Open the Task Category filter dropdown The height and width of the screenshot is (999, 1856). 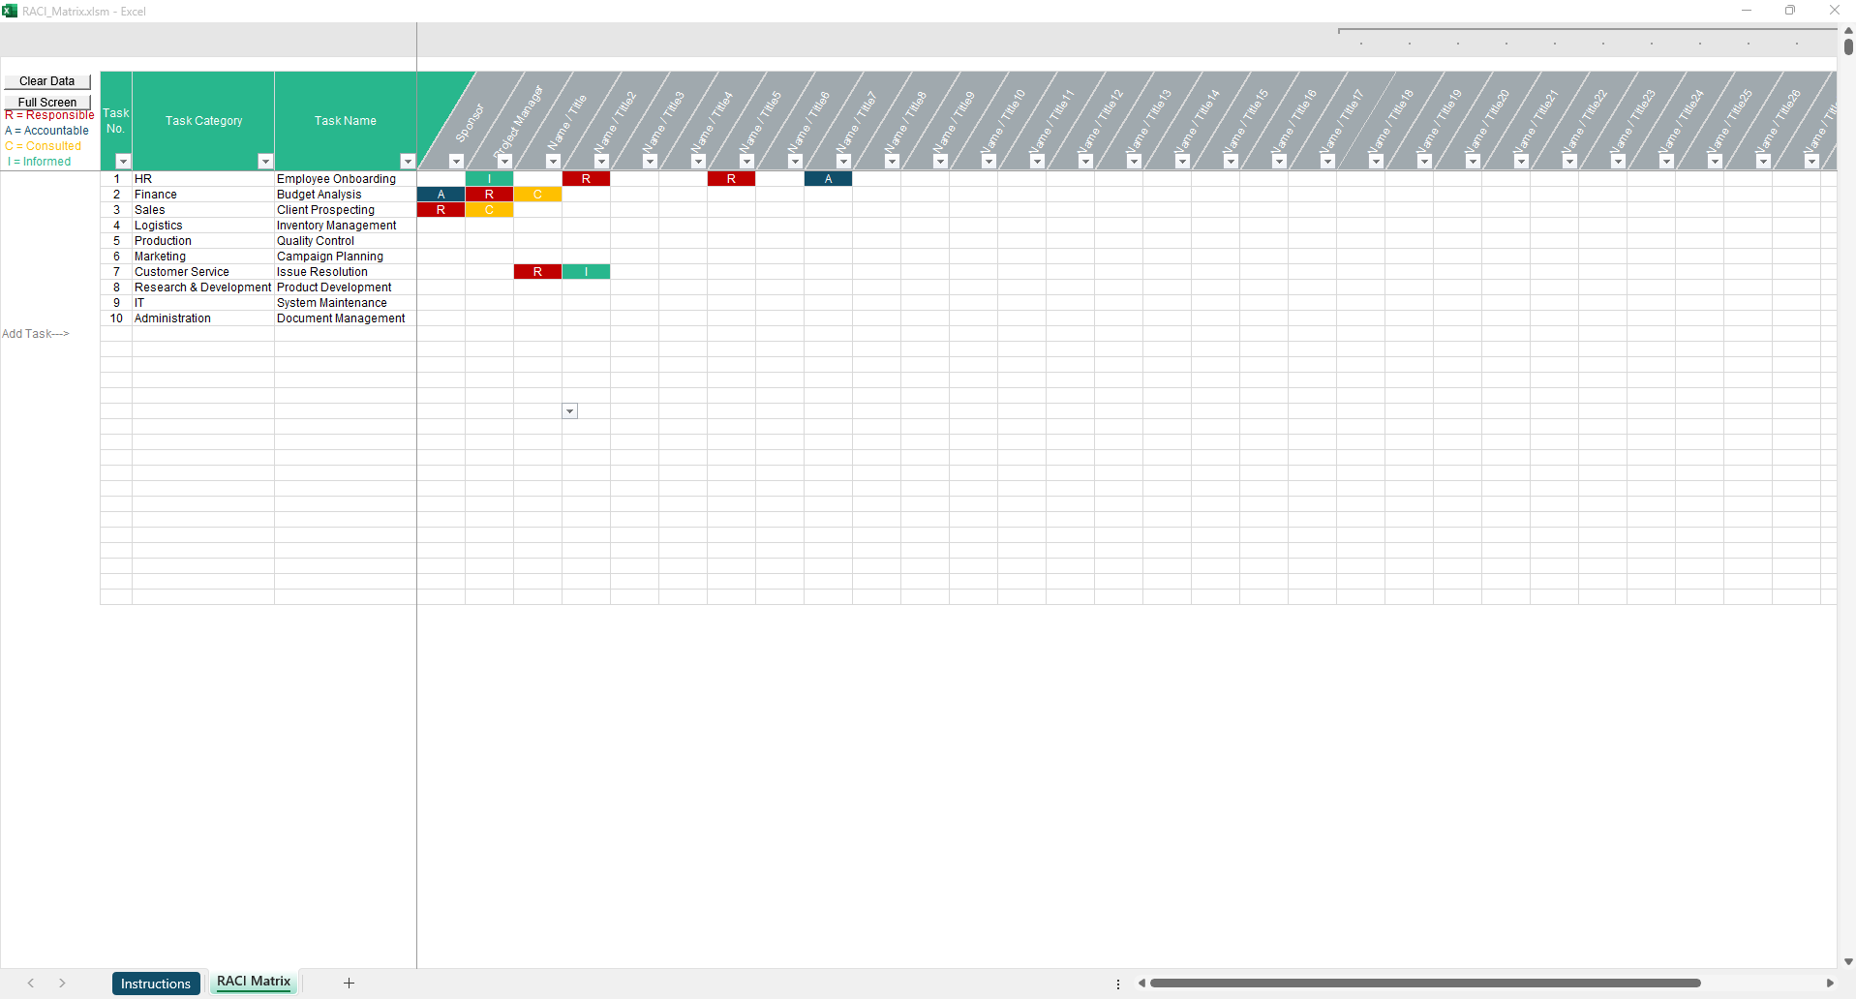265,162
